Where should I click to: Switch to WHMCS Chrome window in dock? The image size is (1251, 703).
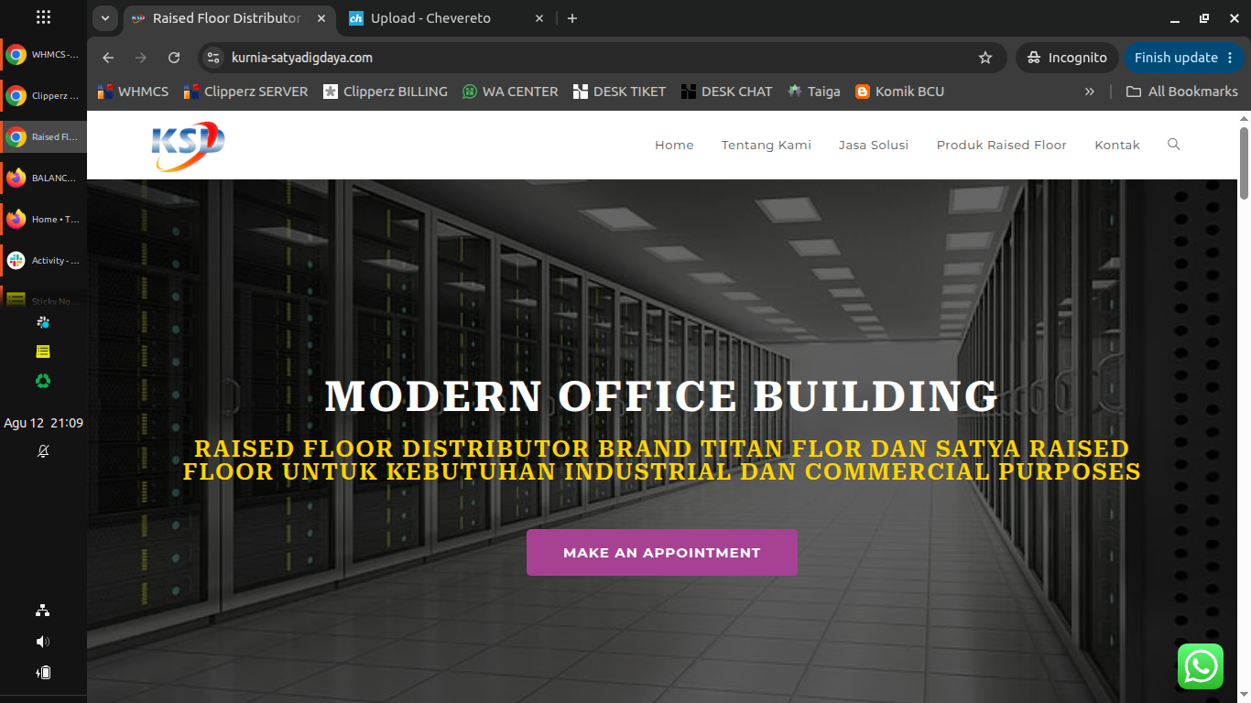click(43, 55)
